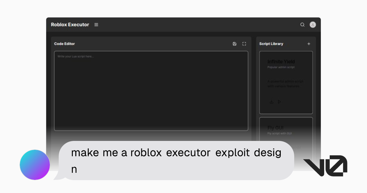Open the Infinite Yield script title
This screenshot has width=367, height=193.
281,62
